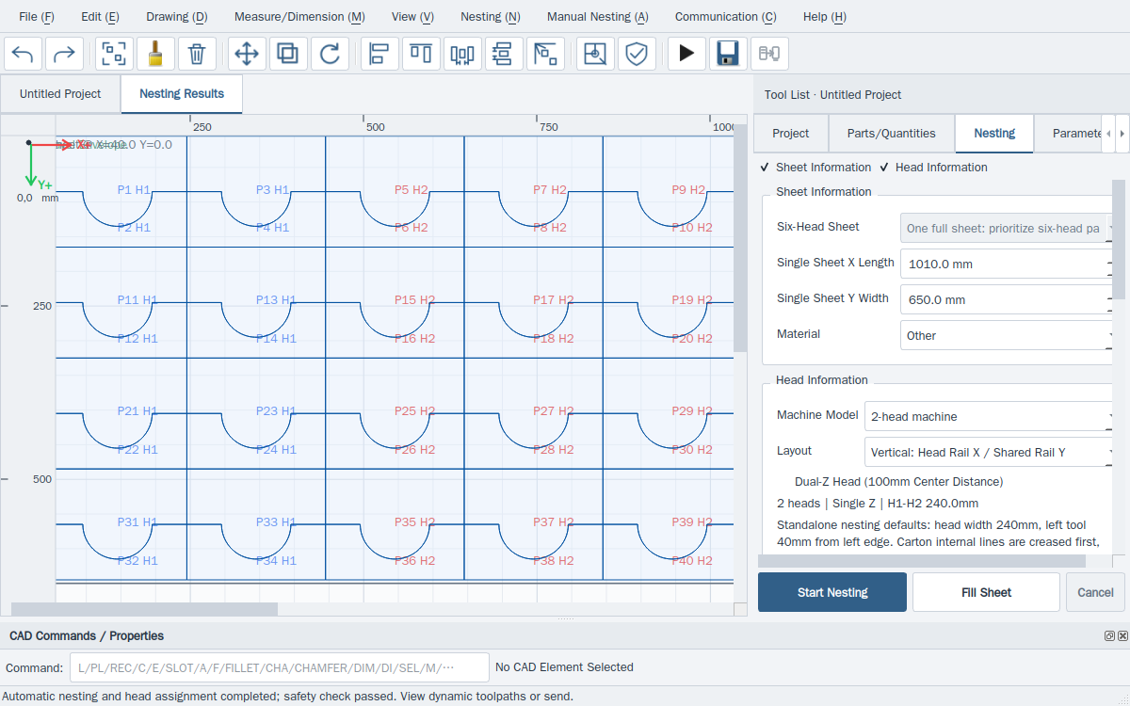Open the Nesting (N) menu
Viewport: 1130px width, 706px height.
[x=490, y=17]
